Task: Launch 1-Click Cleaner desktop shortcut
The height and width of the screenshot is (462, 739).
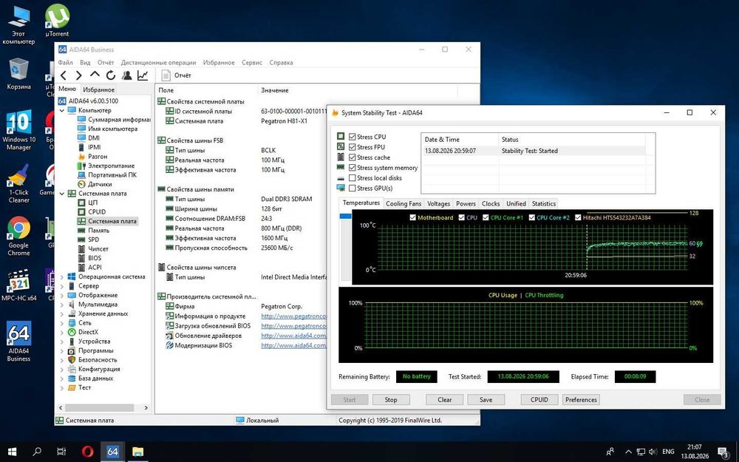Action: (x=19, y=183)
